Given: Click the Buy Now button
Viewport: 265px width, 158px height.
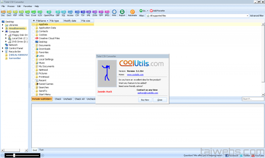Looking at the screenshot, I should 145,100.
